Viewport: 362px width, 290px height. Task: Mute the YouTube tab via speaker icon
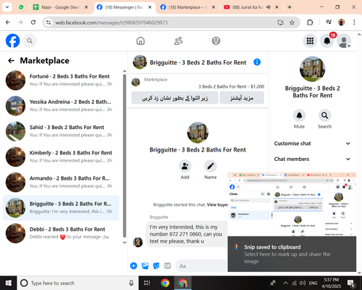pyautogui.click(x=268, y=7)
